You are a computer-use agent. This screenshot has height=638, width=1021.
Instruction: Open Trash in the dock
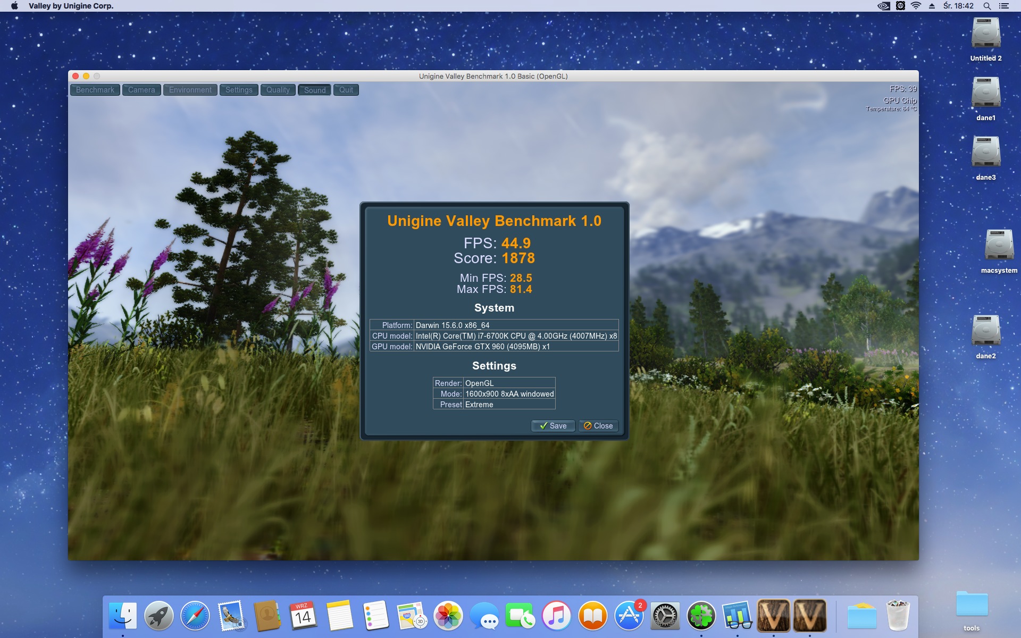point(898,616)
